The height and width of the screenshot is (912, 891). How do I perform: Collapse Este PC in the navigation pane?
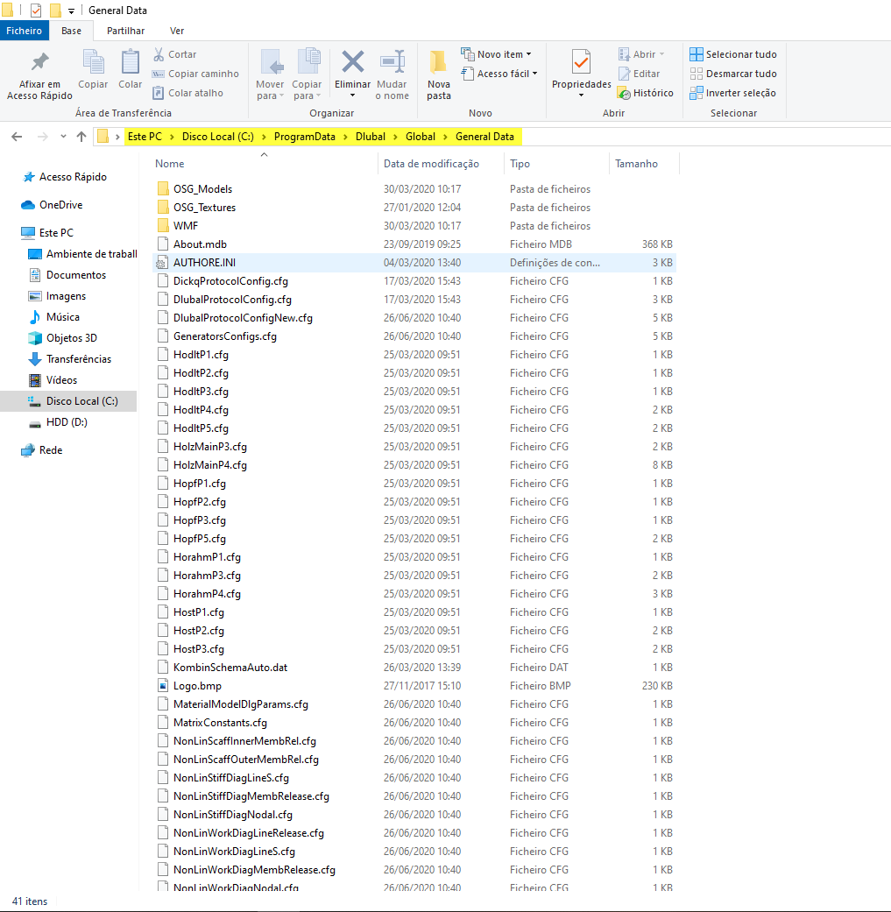click(15, 232)
